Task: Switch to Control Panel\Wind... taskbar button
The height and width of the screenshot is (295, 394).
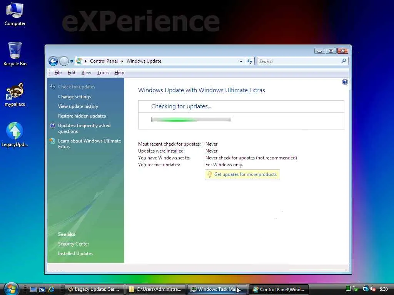Action: pos(279,289)
